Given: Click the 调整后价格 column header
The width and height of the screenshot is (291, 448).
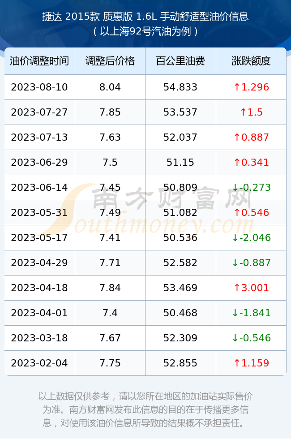Looking at the screenshot, I should [110, 61].
